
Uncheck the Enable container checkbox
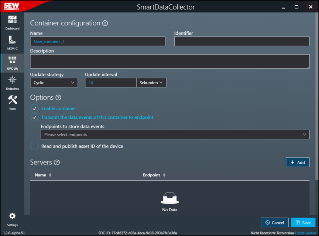click(x=34, y=108)
